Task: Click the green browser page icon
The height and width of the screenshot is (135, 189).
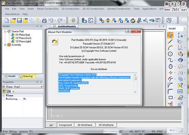Action: (x=73, y=20)
